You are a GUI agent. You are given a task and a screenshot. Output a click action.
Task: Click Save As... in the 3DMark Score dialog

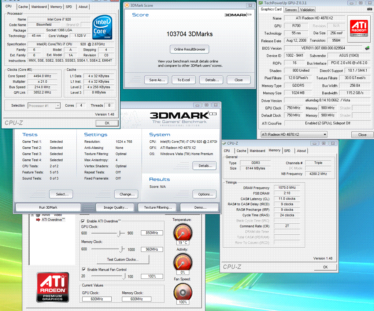157,80
